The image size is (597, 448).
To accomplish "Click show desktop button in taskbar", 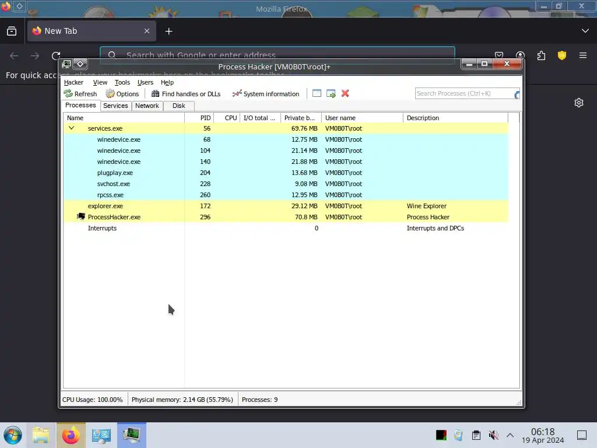I will click(x=582, y=435).
